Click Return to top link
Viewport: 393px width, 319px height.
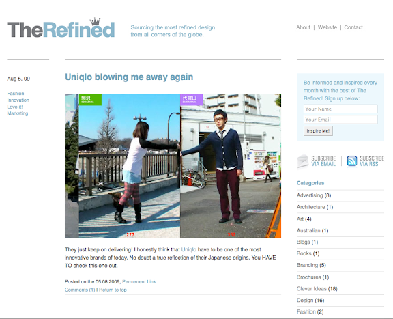(x=113, y=290)
